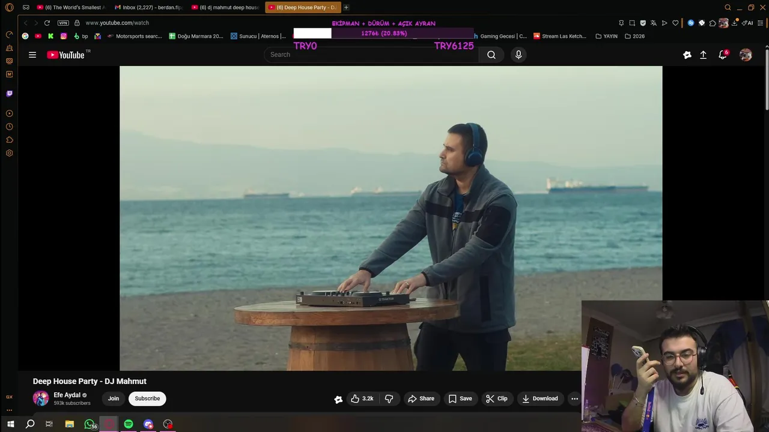Click the translate page icon
Image resolution: width=769 pixels, height=432 pixels.
pos(654,23)
